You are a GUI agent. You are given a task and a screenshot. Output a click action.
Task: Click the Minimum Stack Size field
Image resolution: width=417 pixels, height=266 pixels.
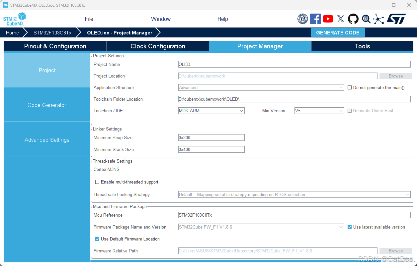point(211,149)
